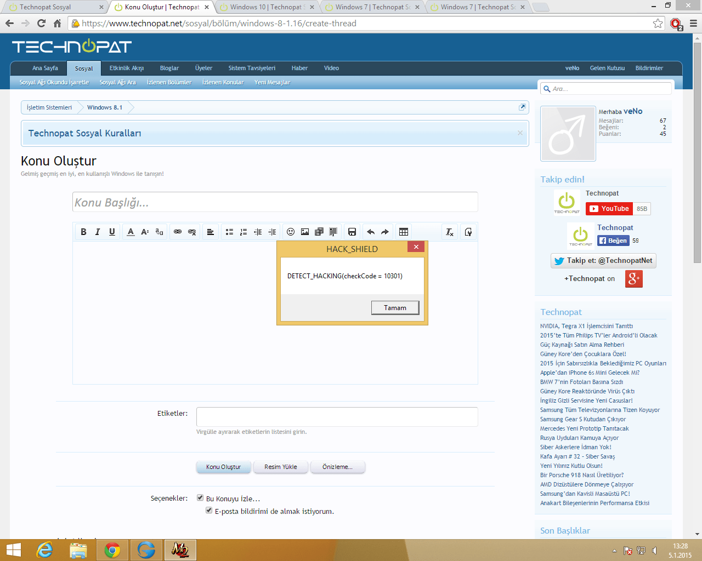Bookmark the page with the star icon
The width and height of the screenshot is (702, 561).
[x=658, y=23]
